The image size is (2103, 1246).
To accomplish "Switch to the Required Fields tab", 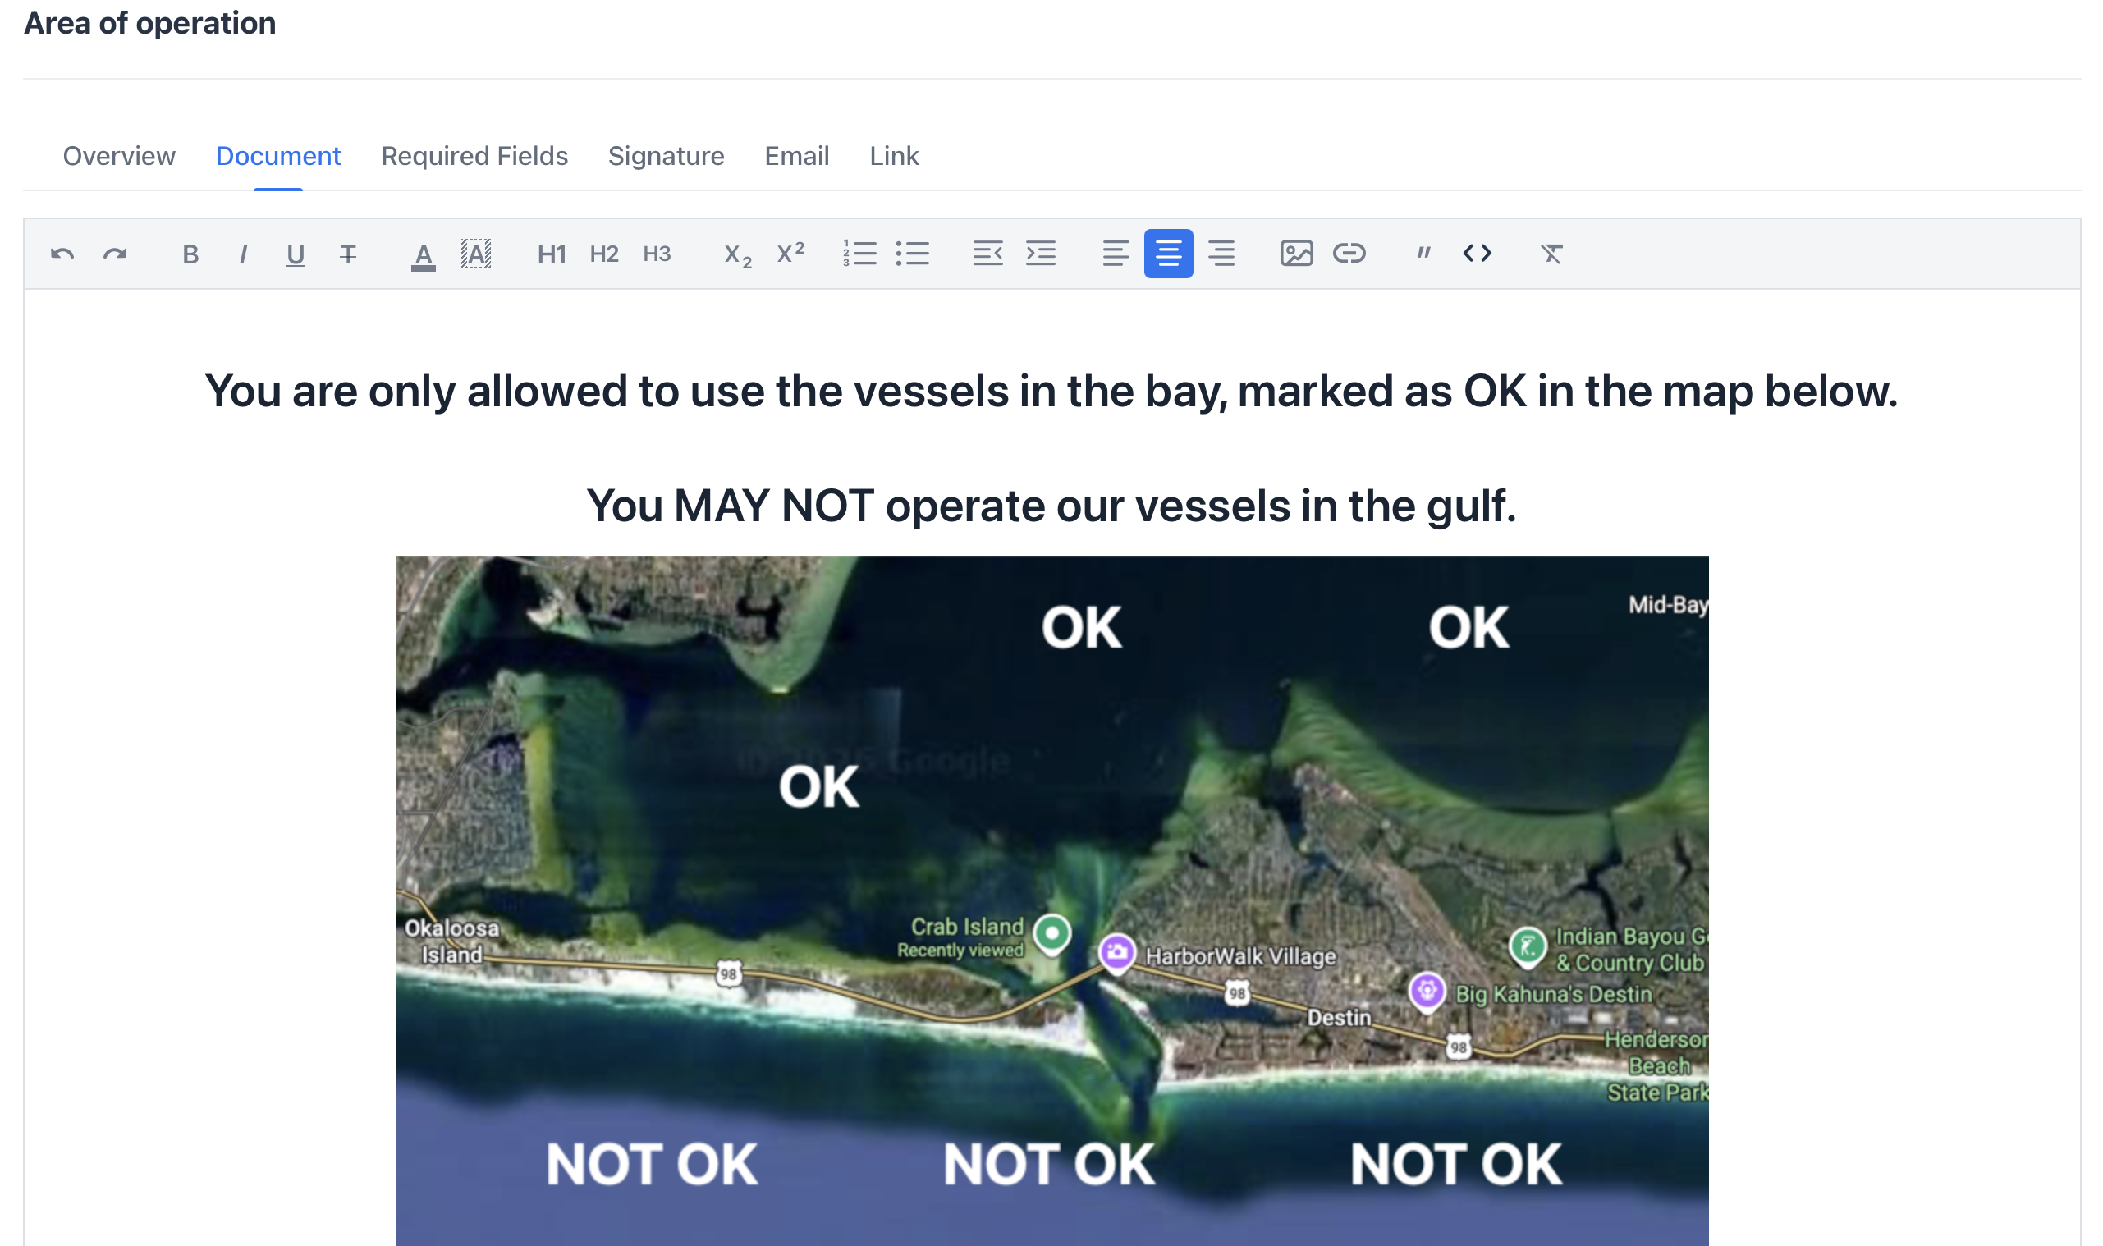I will pos(474,156).
